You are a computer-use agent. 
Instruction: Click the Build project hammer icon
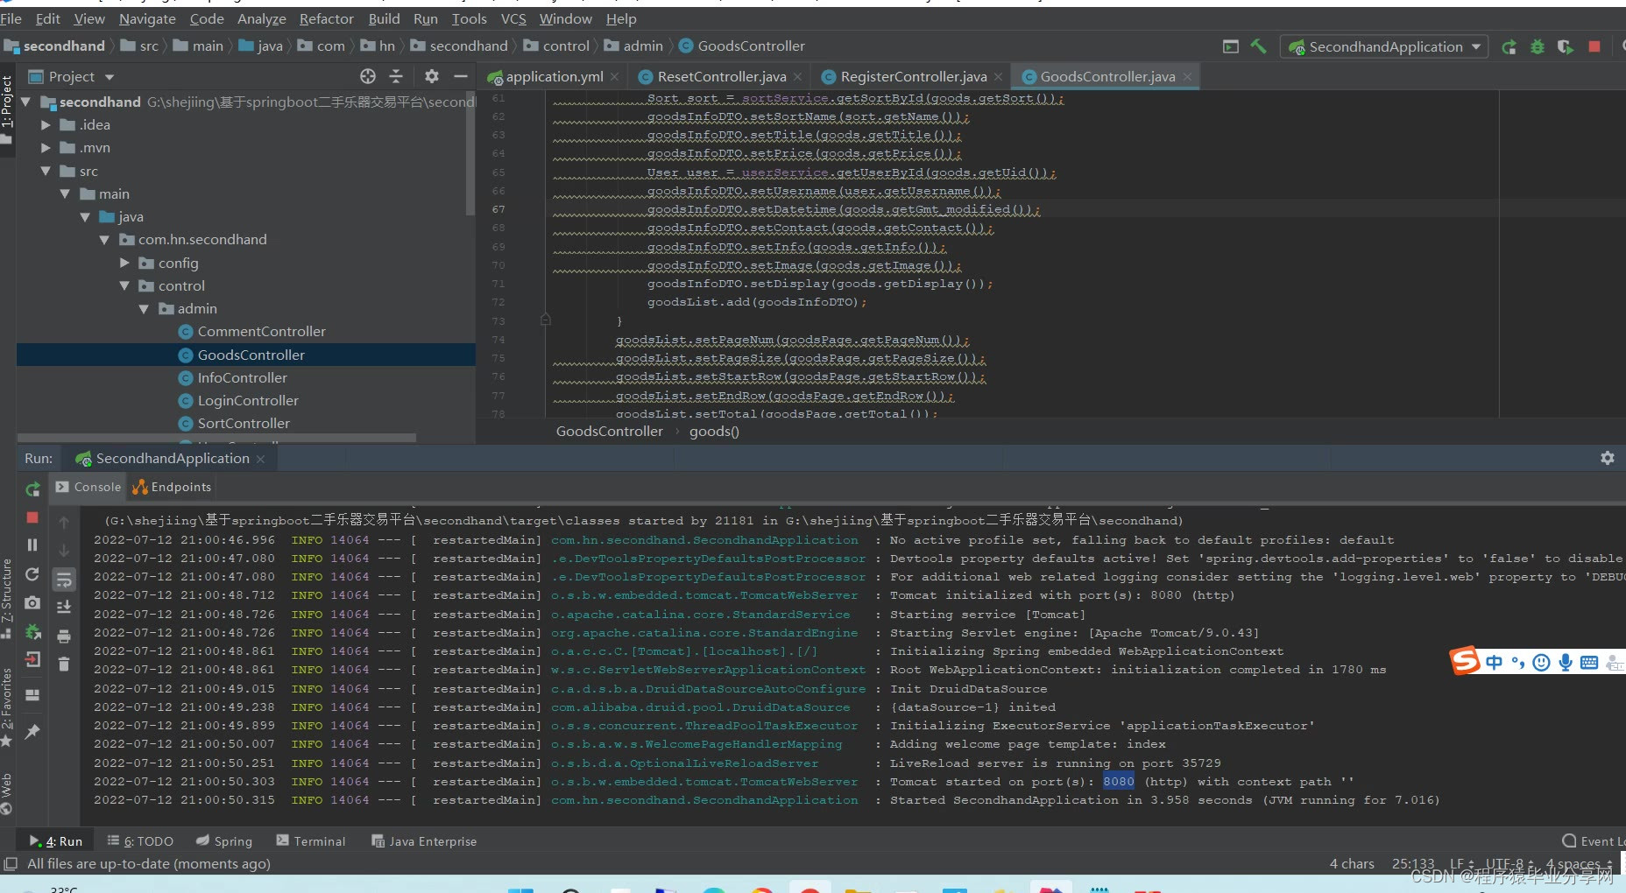tap(1258, 46)
